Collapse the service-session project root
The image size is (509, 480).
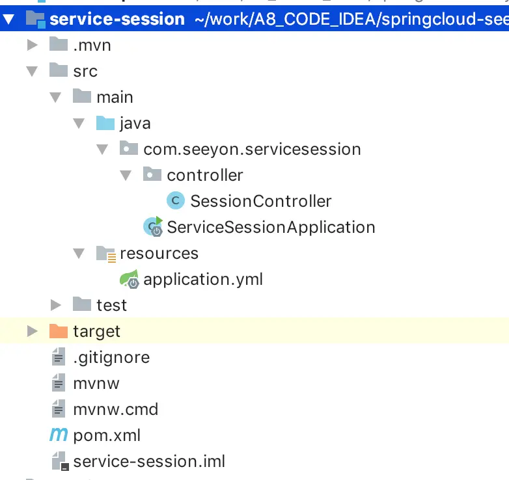click(8, 19)
